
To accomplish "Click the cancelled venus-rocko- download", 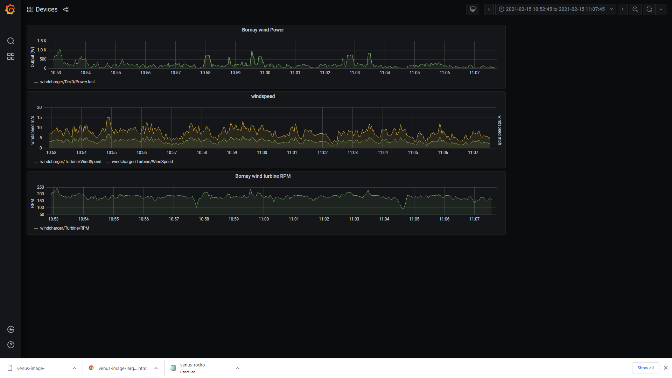I will pyautogui.click(x=194, y=368).
